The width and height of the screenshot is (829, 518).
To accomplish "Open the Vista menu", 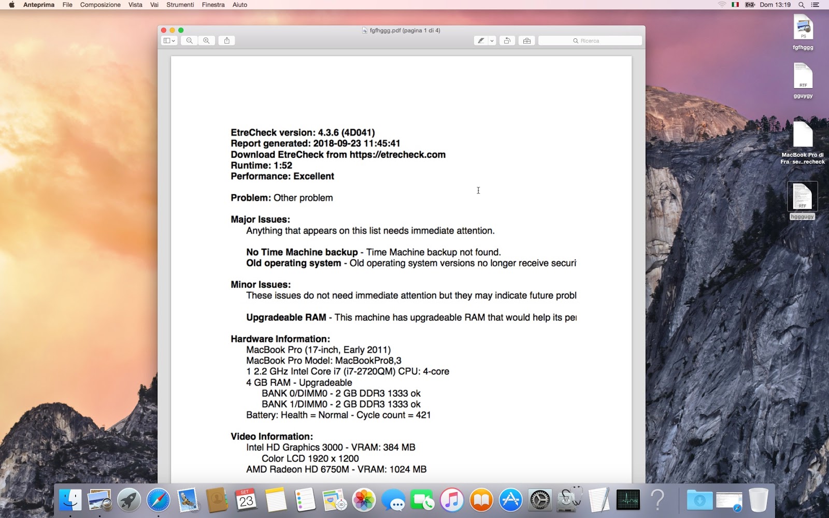I will tap(135, 5).
